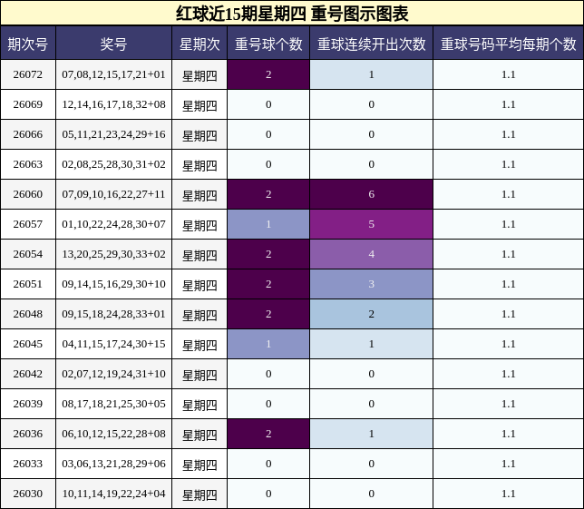Click issue number 26054
The image size is (584, 509).
28,254
